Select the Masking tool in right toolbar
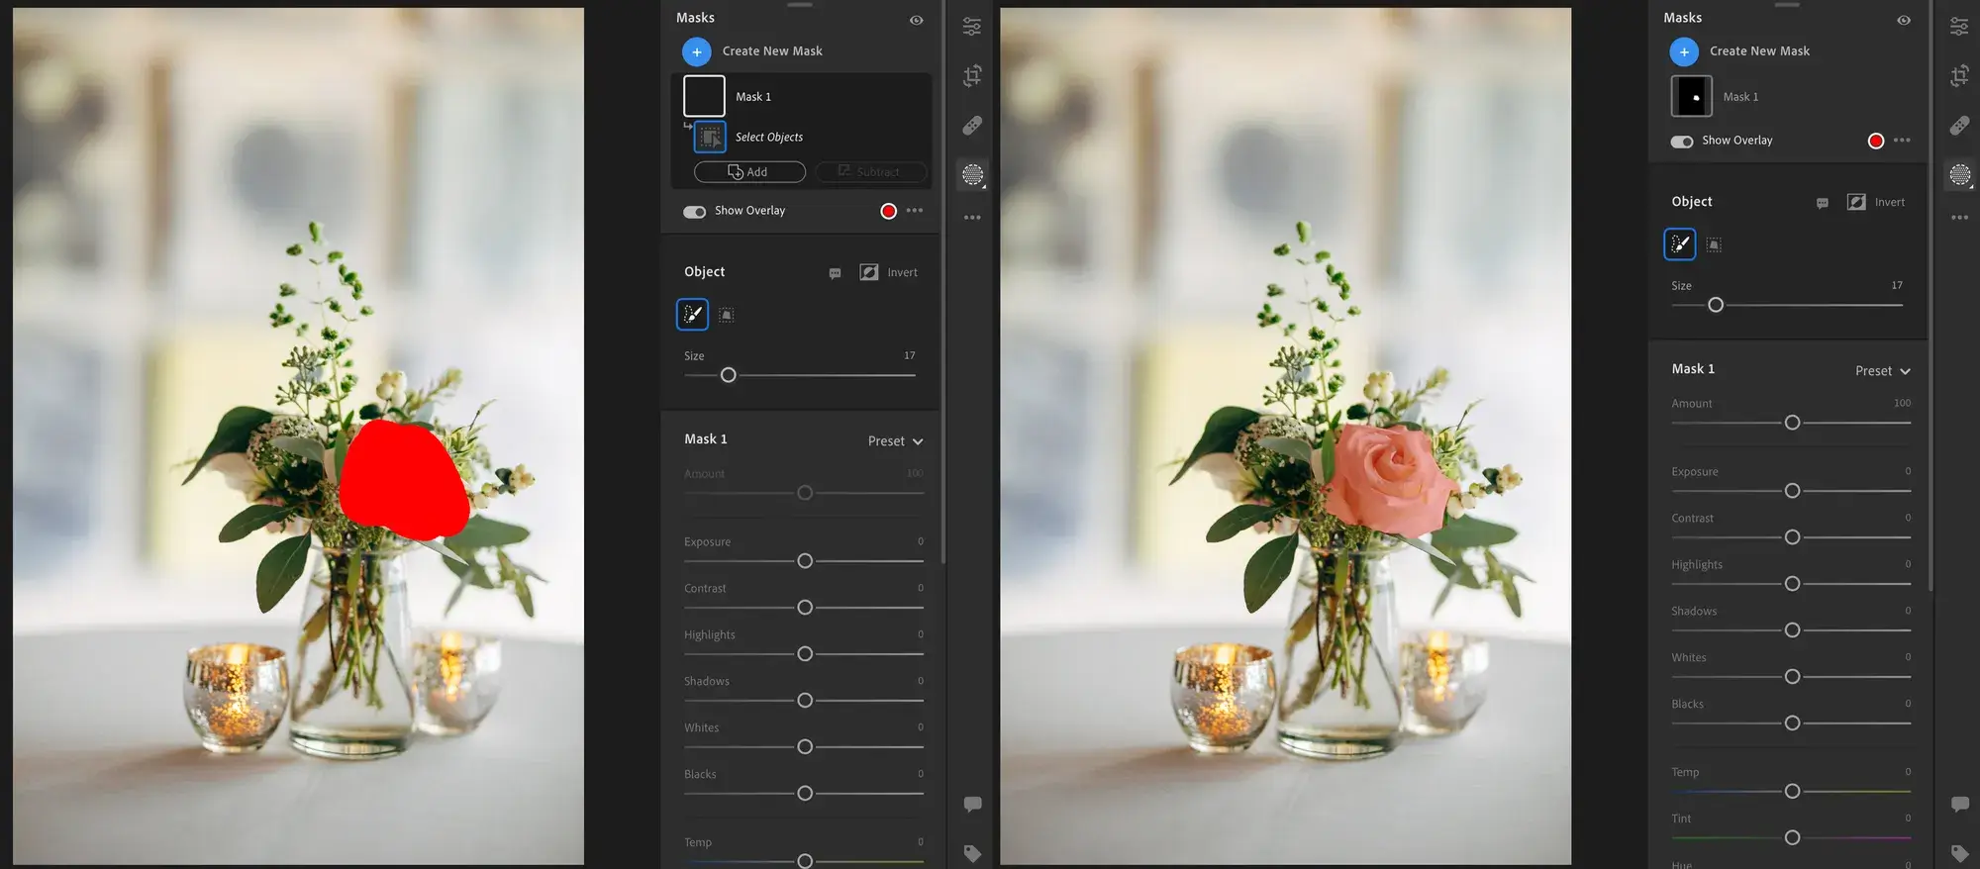The height and width of the screenshot is (869, 1980). click(1959, 175)
